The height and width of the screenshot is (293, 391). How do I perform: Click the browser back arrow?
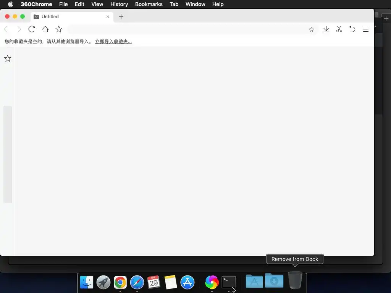[x=6, y=29]
